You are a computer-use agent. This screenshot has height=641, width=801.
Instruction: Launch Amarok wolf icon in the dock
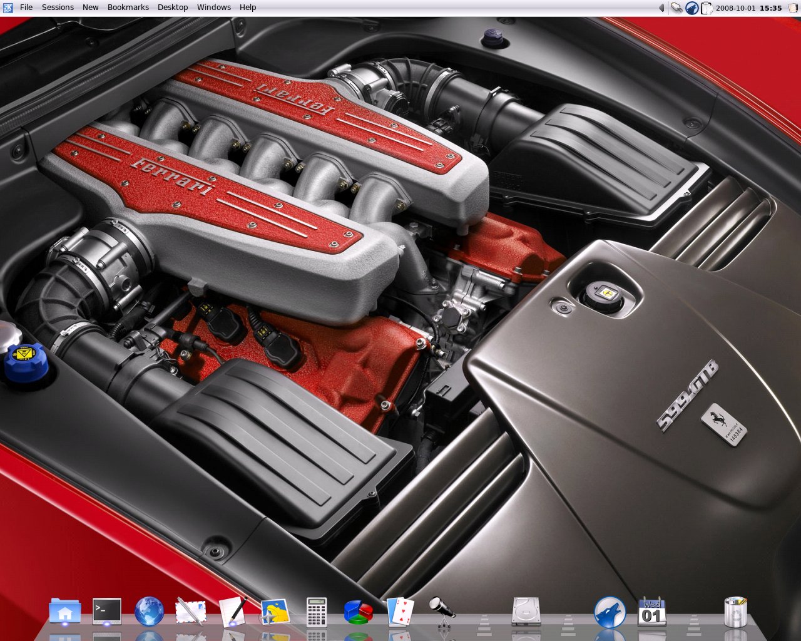tap(610, 612)
